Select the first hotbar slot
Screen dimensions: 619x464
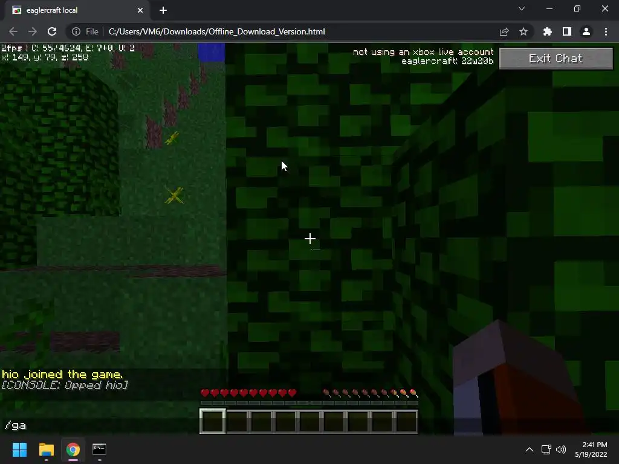pos(213,421)
